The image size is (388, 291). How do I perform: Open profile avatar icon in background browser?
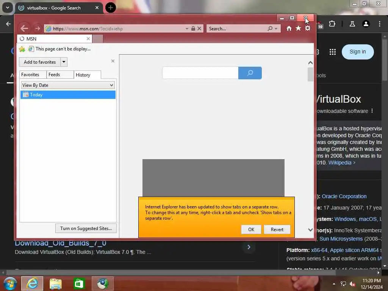366,24
